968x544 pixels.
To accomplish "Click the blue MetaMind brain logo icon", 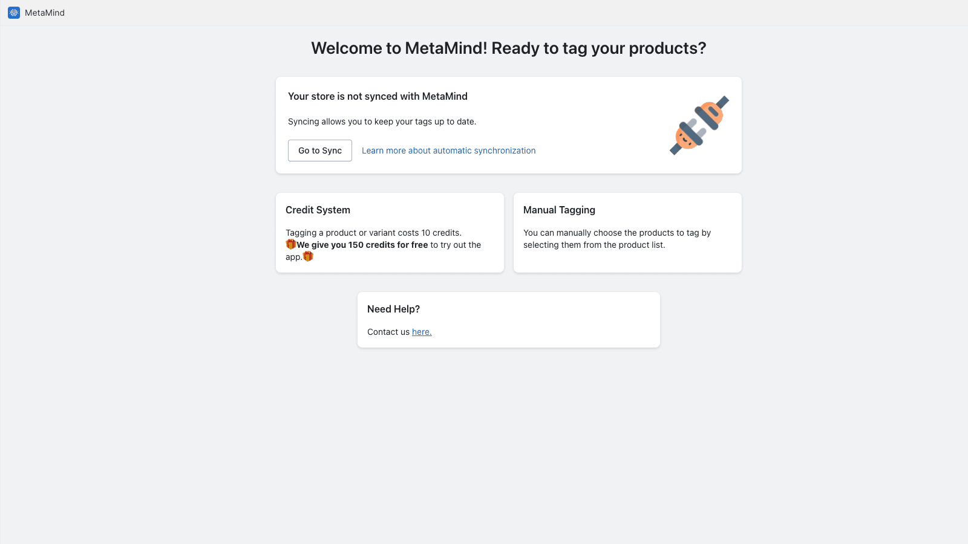I will tap(13, 12).
